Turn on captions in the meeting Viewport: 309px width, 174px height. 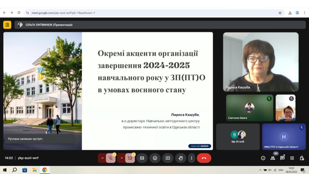click(x=142, y=158)
